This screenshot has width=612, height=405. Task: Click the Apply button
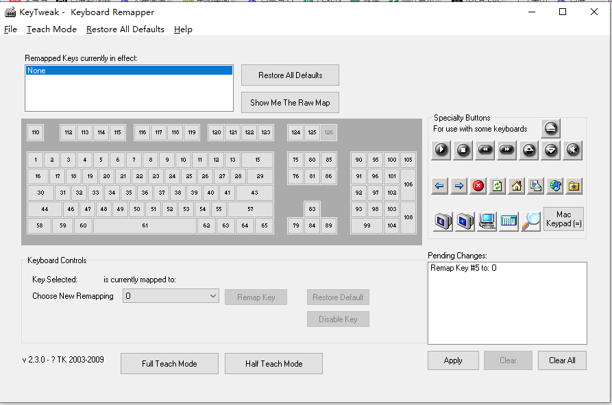click(x=453, y=360)
